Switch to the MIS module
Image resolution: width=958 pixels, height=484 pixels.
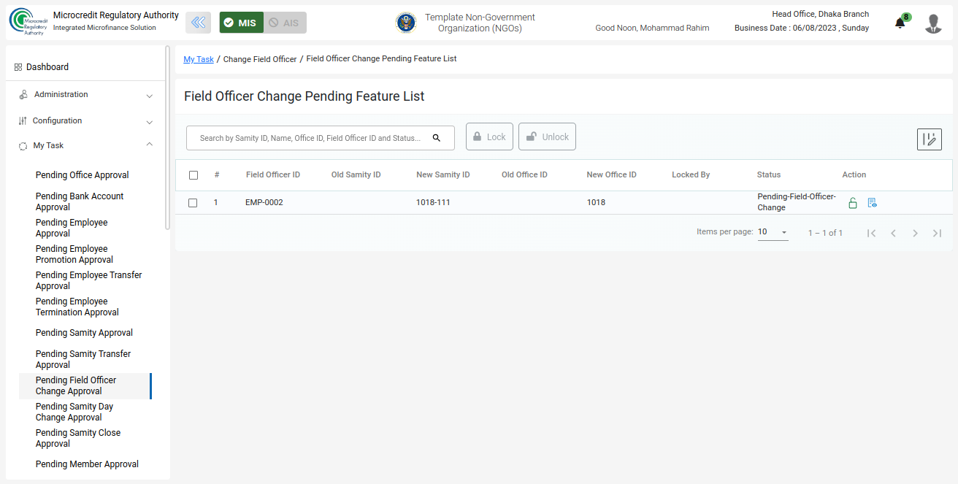click(x=241, y=23)
